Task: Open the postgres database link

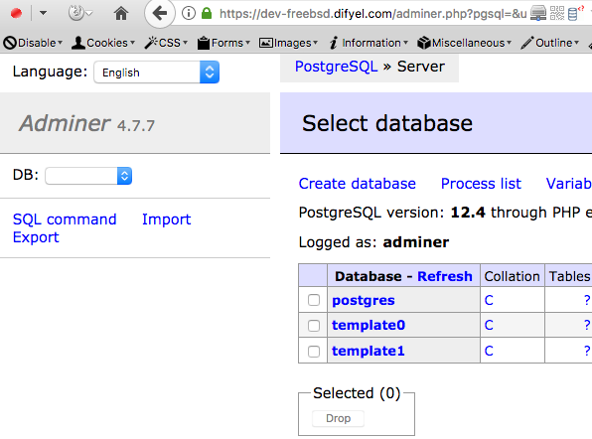Action: click(364, 301)
